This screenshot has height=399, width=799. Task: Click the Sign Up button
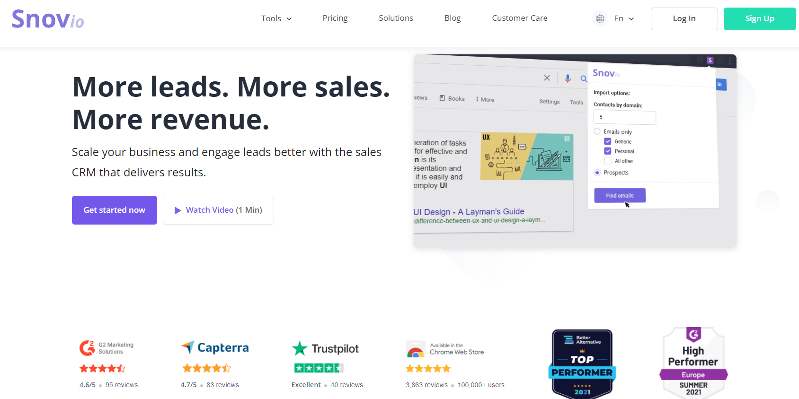(759, 19)
